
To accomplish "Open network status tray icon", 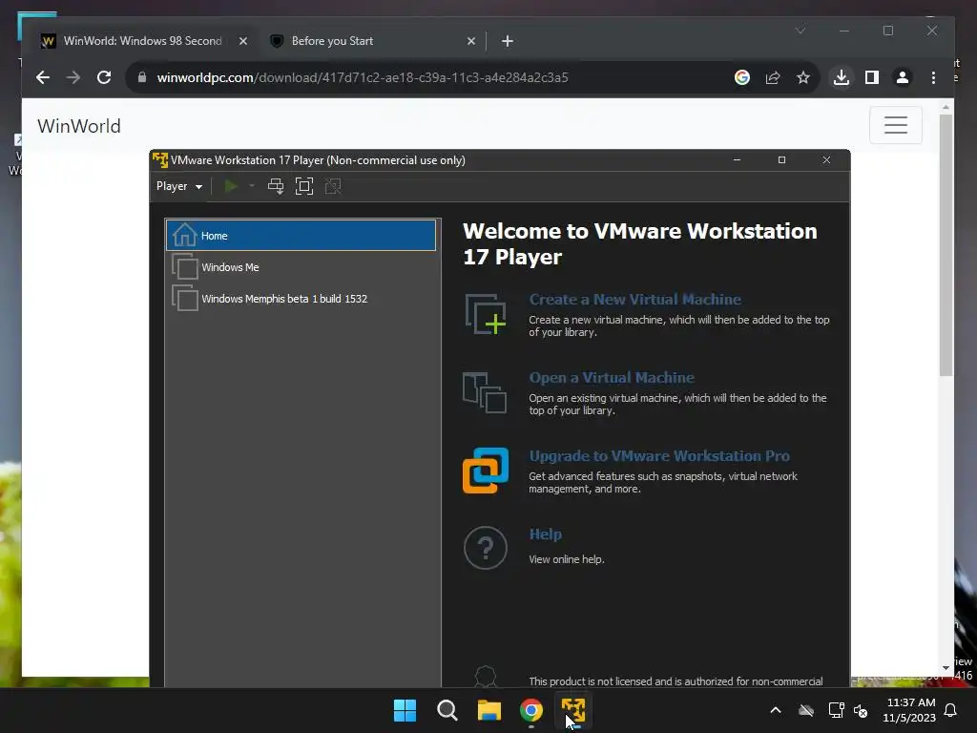I will tap(836, 710).
